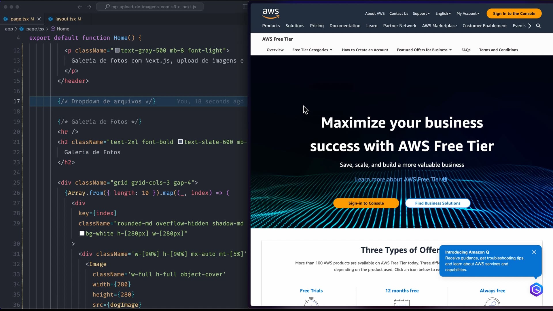Open the Pricing navigation menu item
553x311 pixels.
pyautogui.click(x=317, y=26)
